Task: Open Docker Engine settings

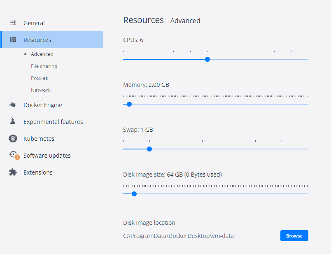Action: click(x=43, y=105)
